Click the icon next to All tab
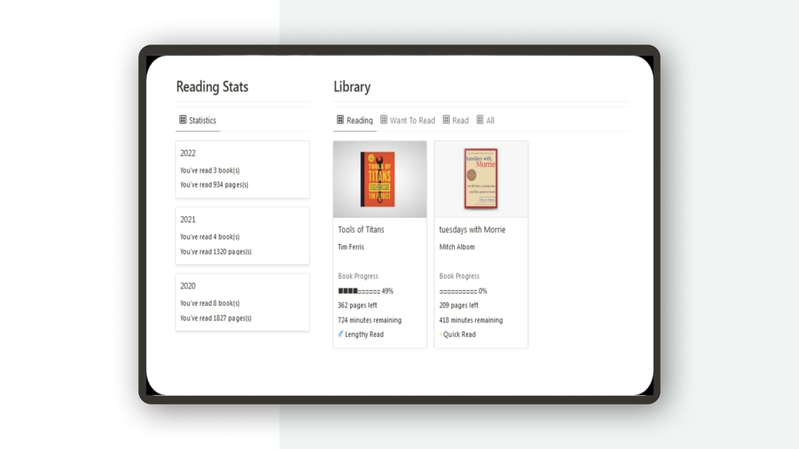This screenshot has width=799, height=449. pyautogui.click(x=480, y=120)
